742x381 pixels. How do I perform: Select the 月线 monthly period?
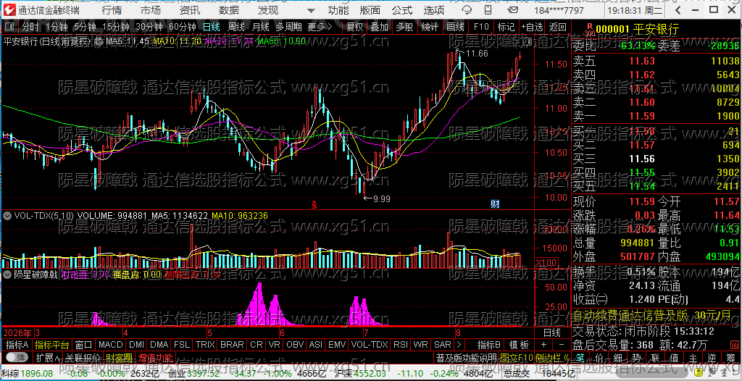coord(260,28)
